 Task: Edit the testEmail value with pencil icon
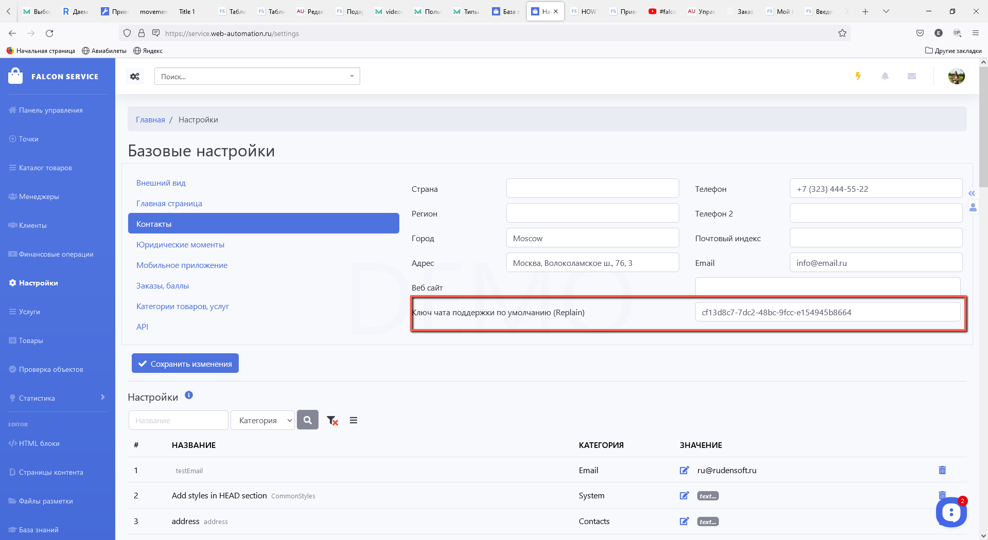684,470
